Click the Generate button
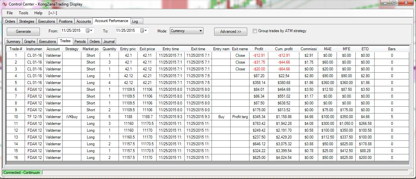416x179 pixels. pos(23,31)
